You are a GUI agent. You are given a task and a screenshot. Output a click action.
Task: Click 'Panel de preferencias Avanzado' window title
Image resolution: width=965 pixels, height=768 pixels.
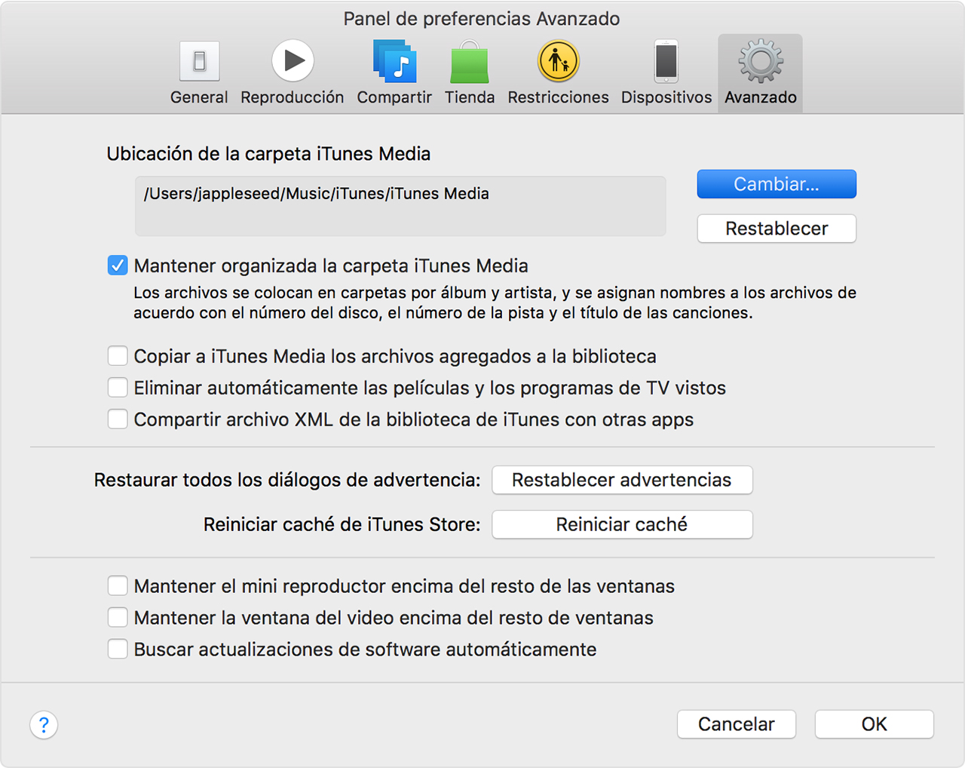(x=482, y=19)
